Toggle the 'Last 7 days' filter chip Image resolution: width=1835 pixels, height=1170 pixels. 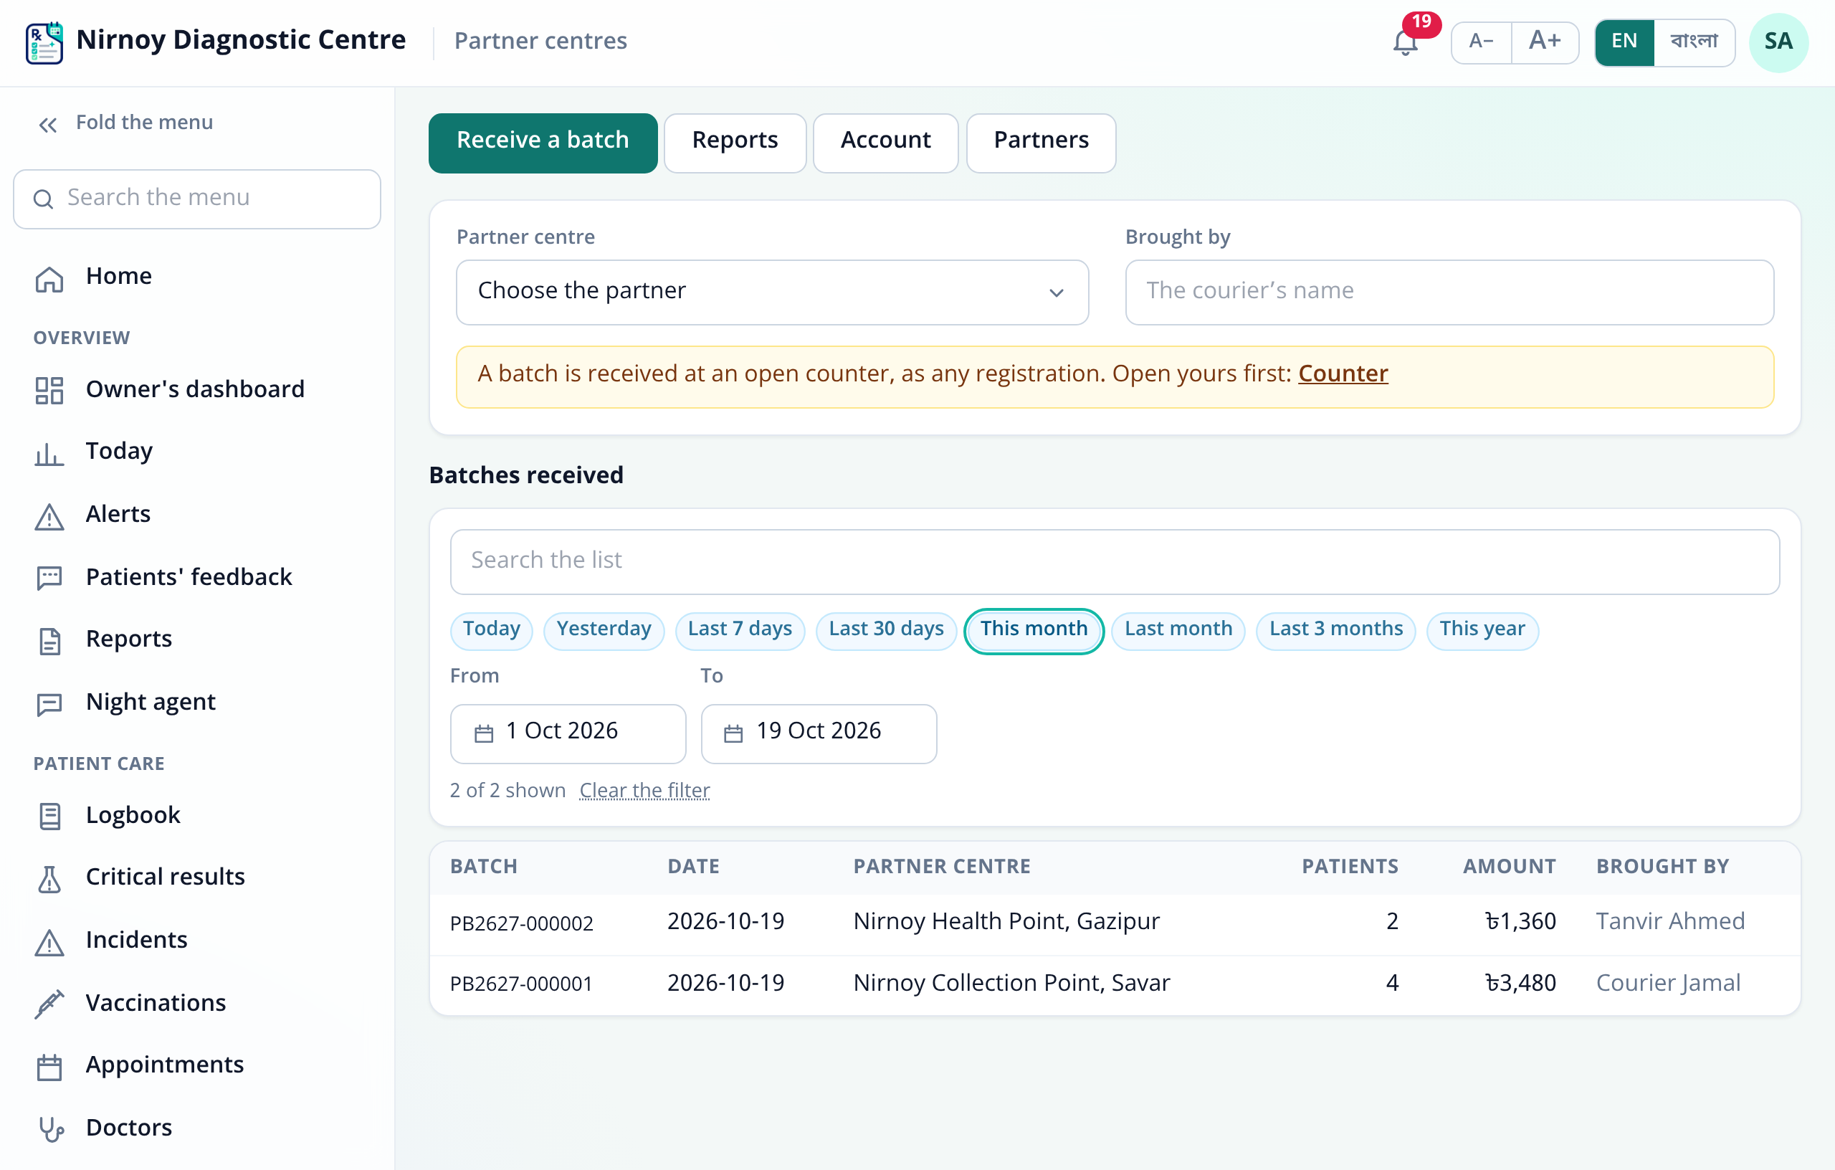(739, 629)
